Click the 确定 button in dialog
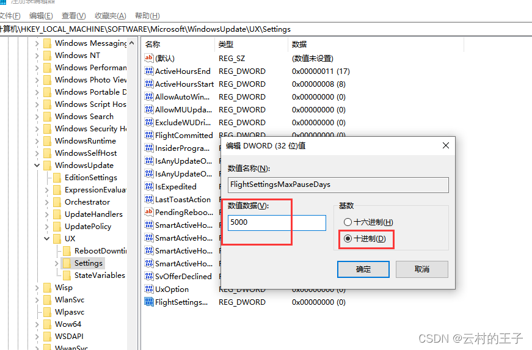The width and height of the screenshot is (532, 350). coord(363,269)
